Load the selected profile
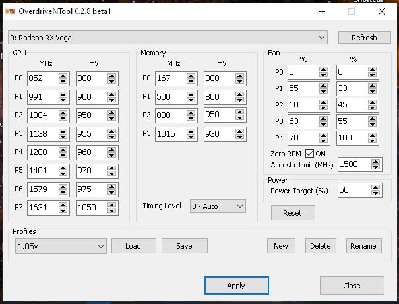399x304 pixels. pyautogui.click(x=133, y=246)
